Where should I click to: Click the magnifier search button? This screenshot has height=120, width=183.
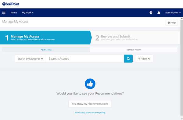[128, 58]
